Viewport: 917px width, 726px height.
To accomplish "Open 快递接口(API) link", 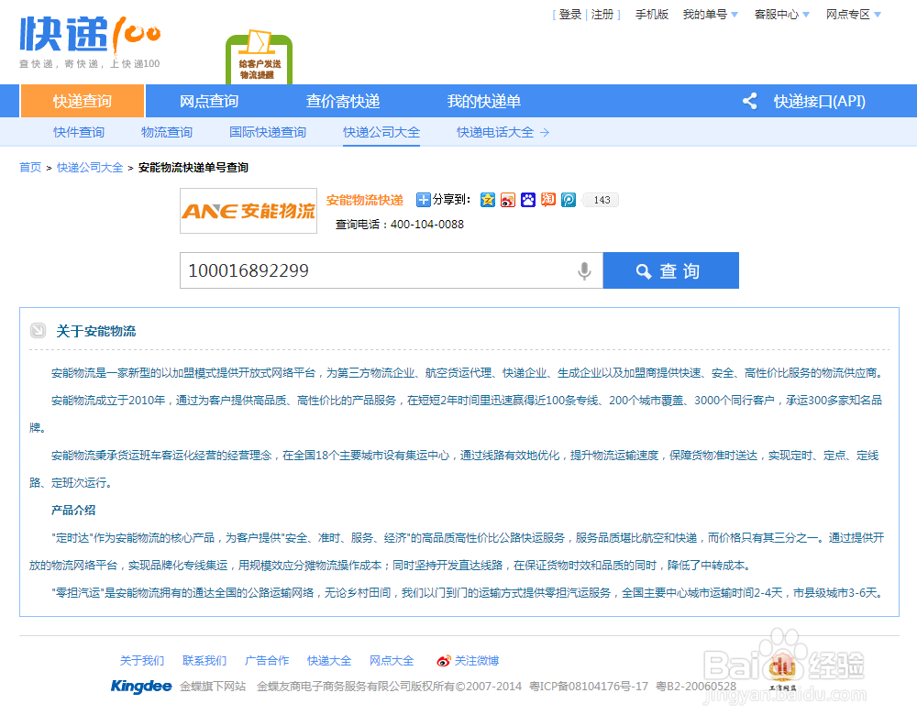I will coord(819,101).
